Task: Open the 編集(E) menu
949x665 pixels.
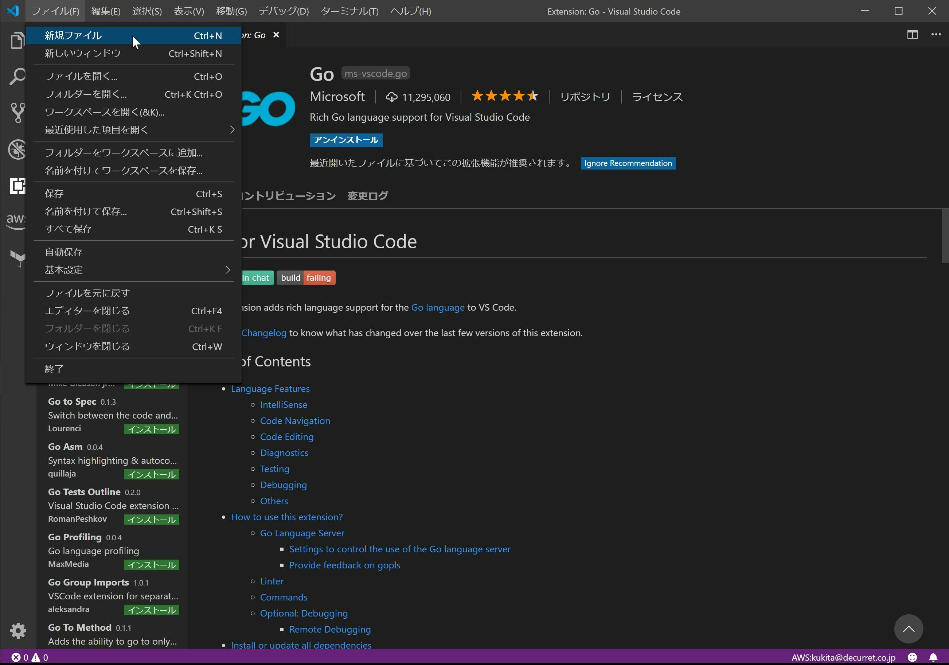Action: pyautogui.click(x=105, y=11)
